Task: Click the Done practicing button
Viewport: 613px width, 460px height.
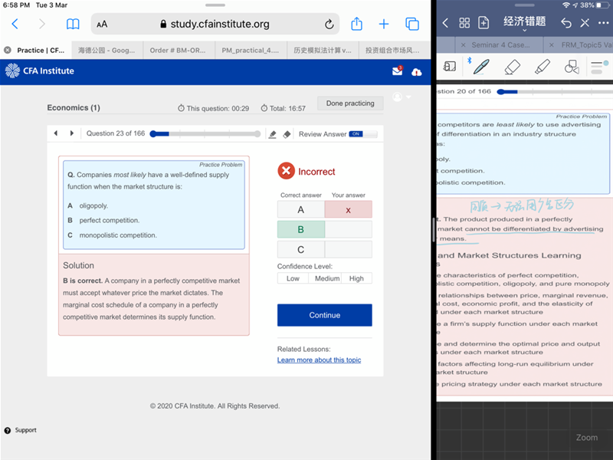Action: pos(350,103)
